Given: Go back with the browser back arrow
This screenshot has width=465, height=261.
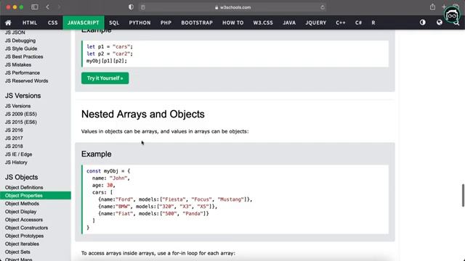Looking at the screenshot, I should pos(48,7).
